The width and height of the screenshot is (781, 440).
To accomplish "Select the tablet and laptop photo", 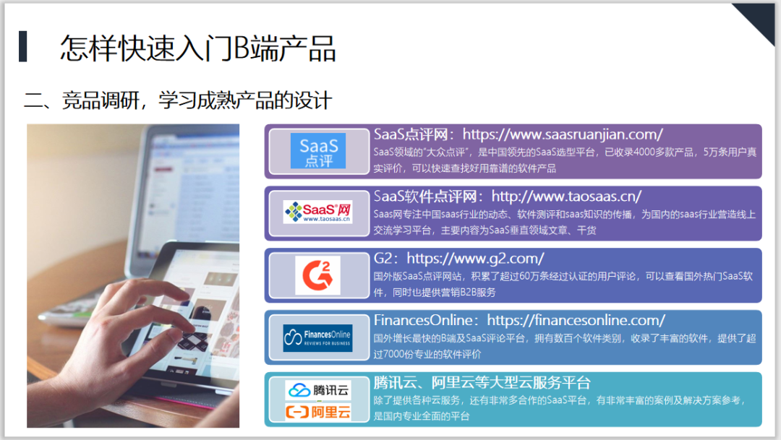I will 133,276.
